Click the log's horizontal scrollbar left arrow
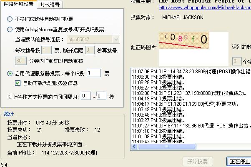 coord(134,147)
